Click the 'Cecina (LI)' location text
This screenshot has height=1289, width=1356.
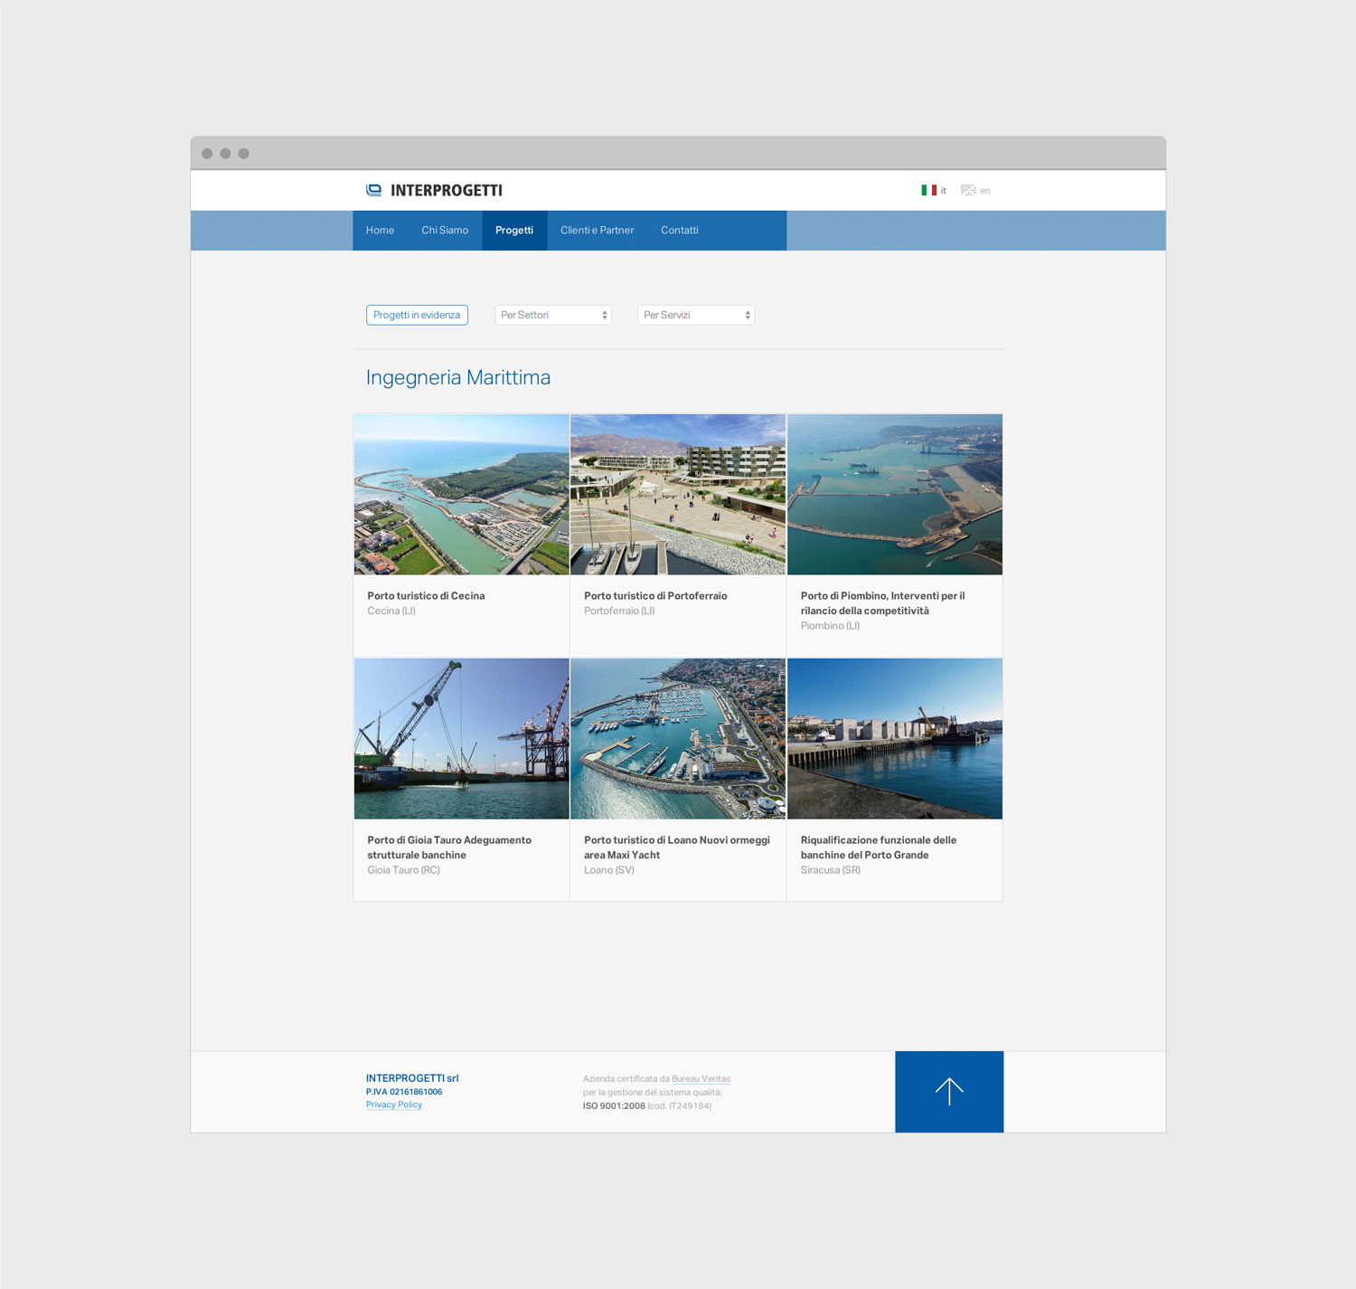pos(391,611)
